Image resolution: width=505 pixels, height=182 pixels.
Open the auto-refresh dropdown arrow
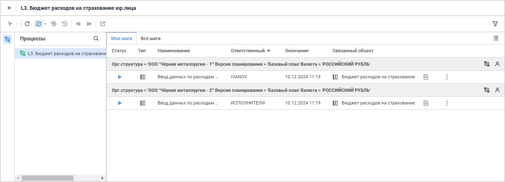point(45,24)
